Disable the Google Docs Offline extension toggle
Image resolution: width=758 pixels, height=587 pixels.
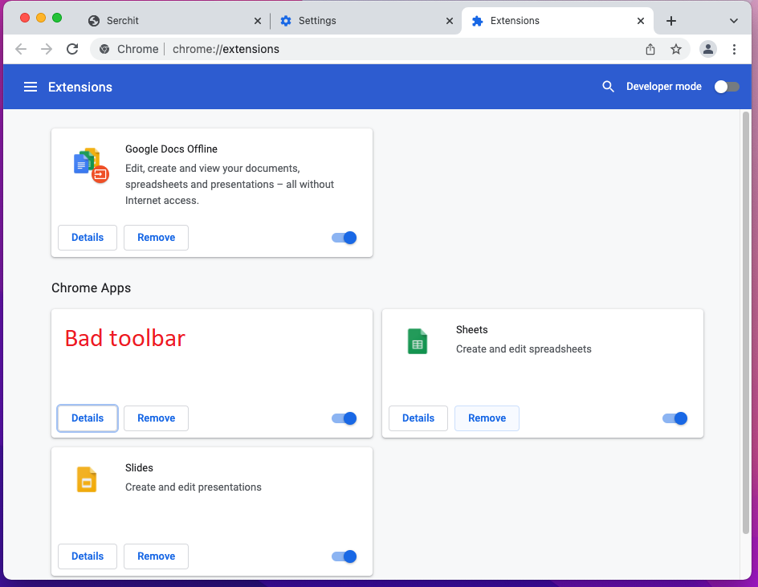coord(344,238)
